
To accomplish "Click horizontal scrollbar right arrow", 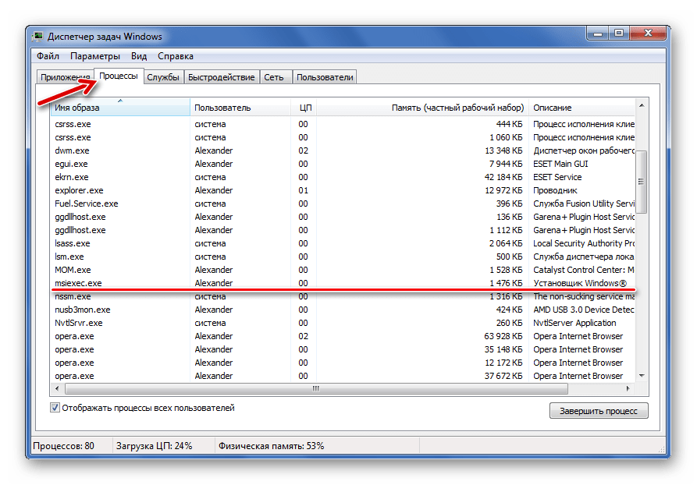I will [x=629, y=388].
